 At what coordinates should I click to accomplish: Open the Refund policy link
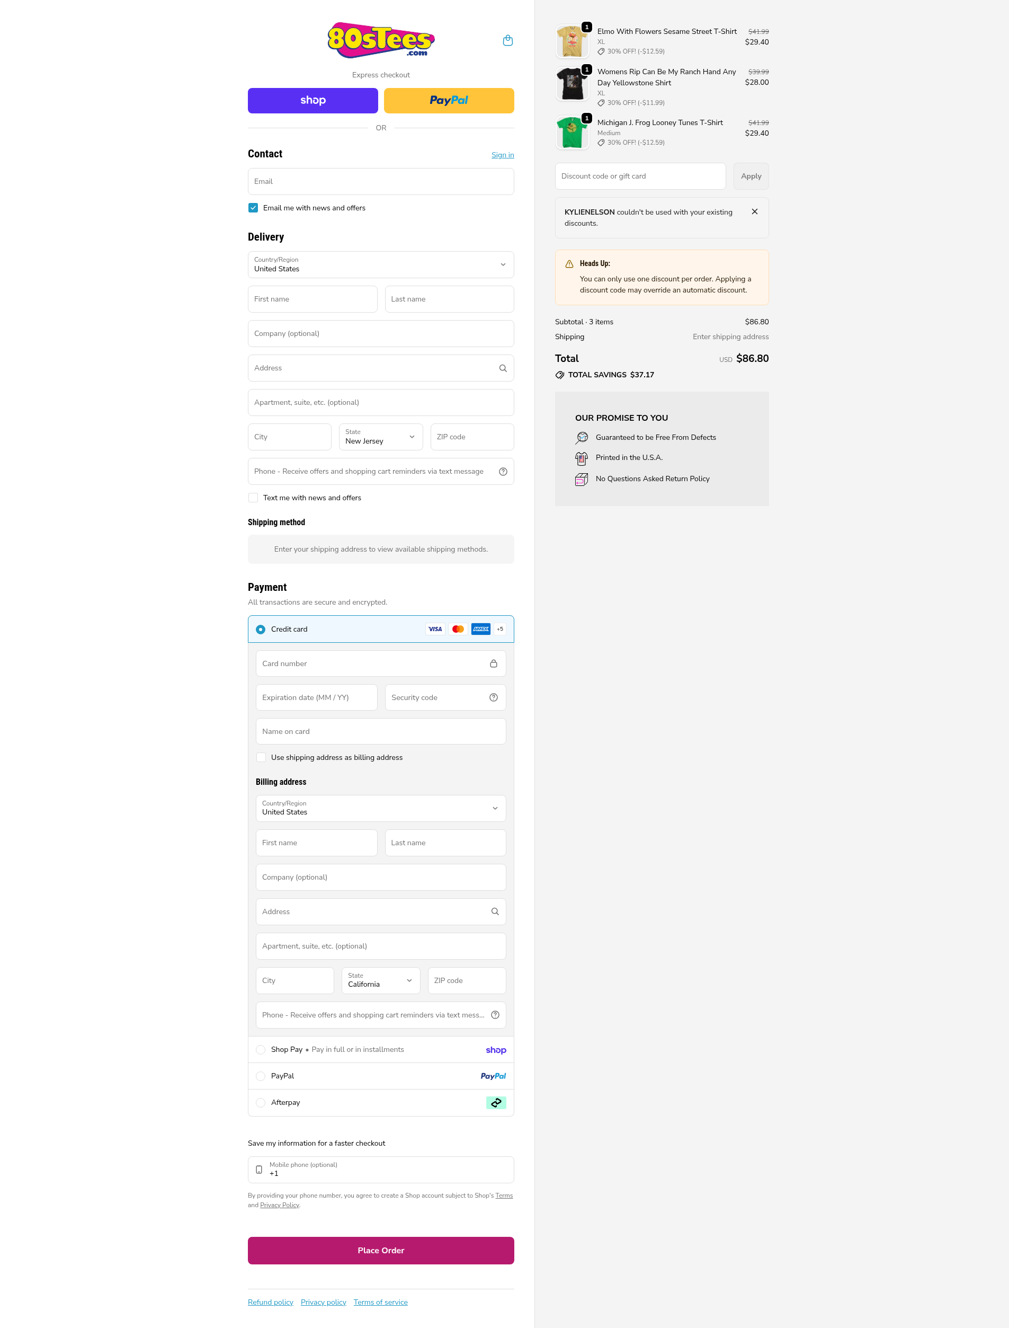click(270, 1302)
